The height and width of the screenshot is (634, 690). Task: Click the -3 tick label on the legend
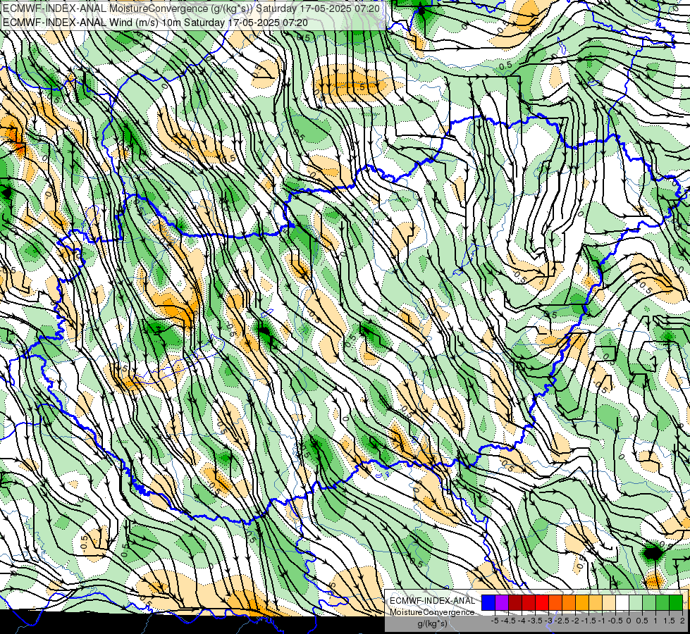coord(549,621)
